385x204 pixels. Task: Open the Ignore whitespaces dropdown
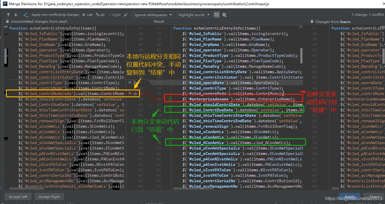click(153, 15)
